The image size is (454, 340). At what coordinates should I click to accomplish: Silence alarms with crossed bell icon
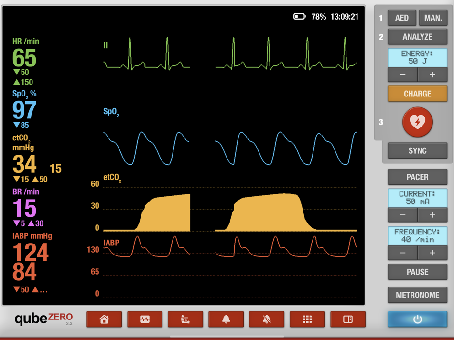pyautogui.click(x=267, y=319)
